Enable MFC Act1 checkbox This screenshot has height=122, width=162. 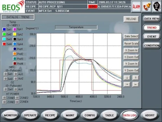16,74
